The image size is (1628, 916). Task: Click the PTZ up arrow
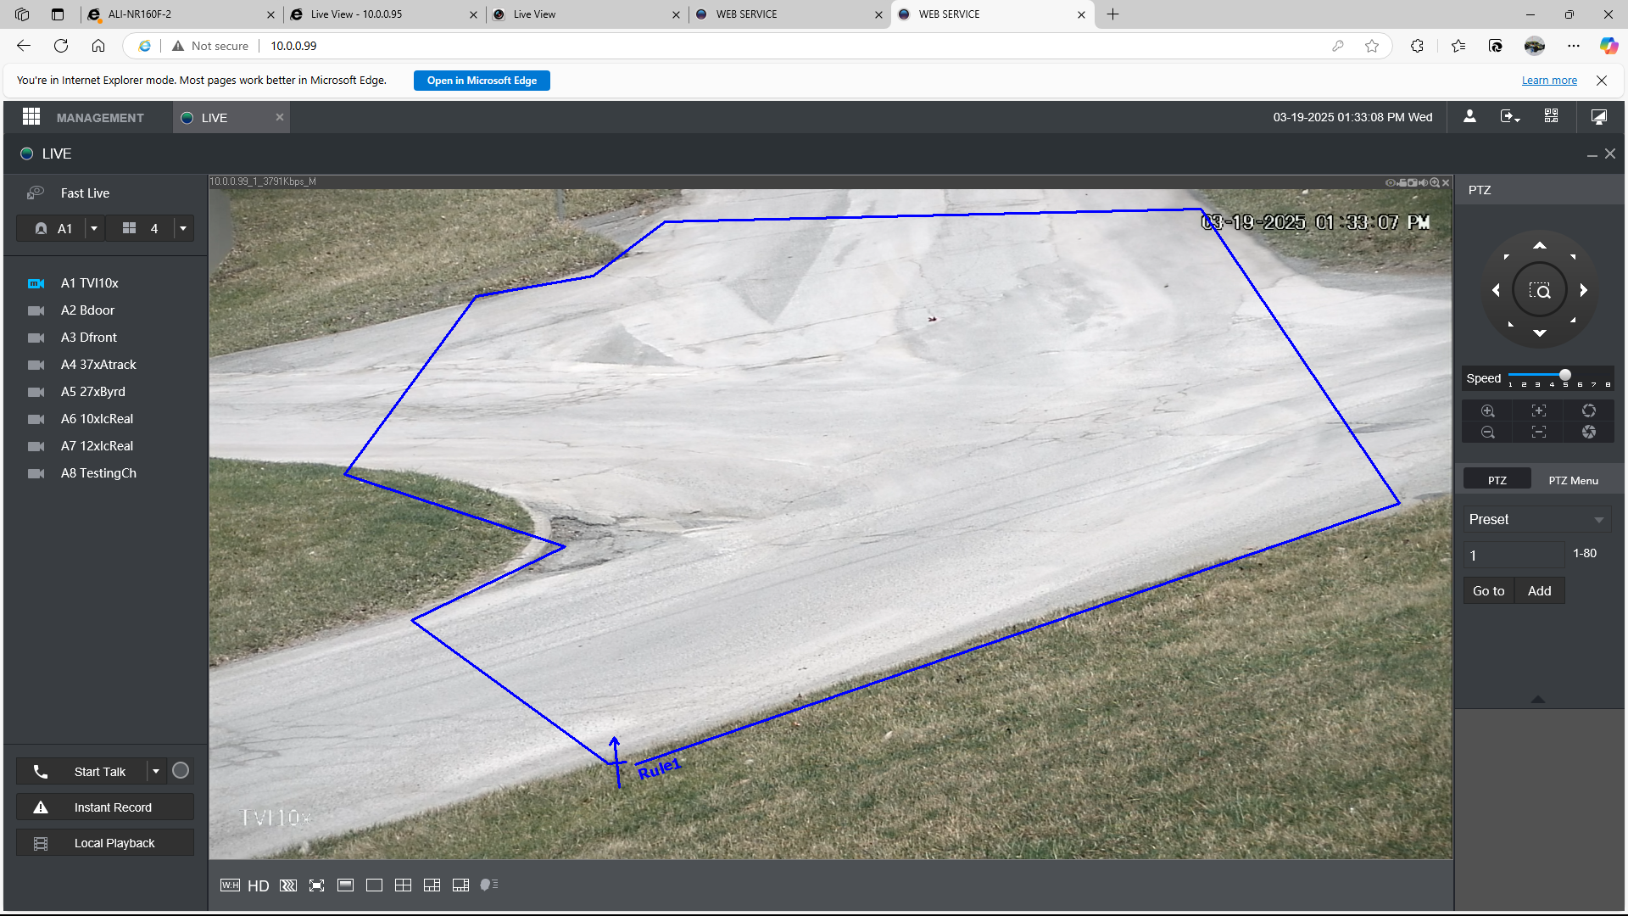coord(1539,246)
